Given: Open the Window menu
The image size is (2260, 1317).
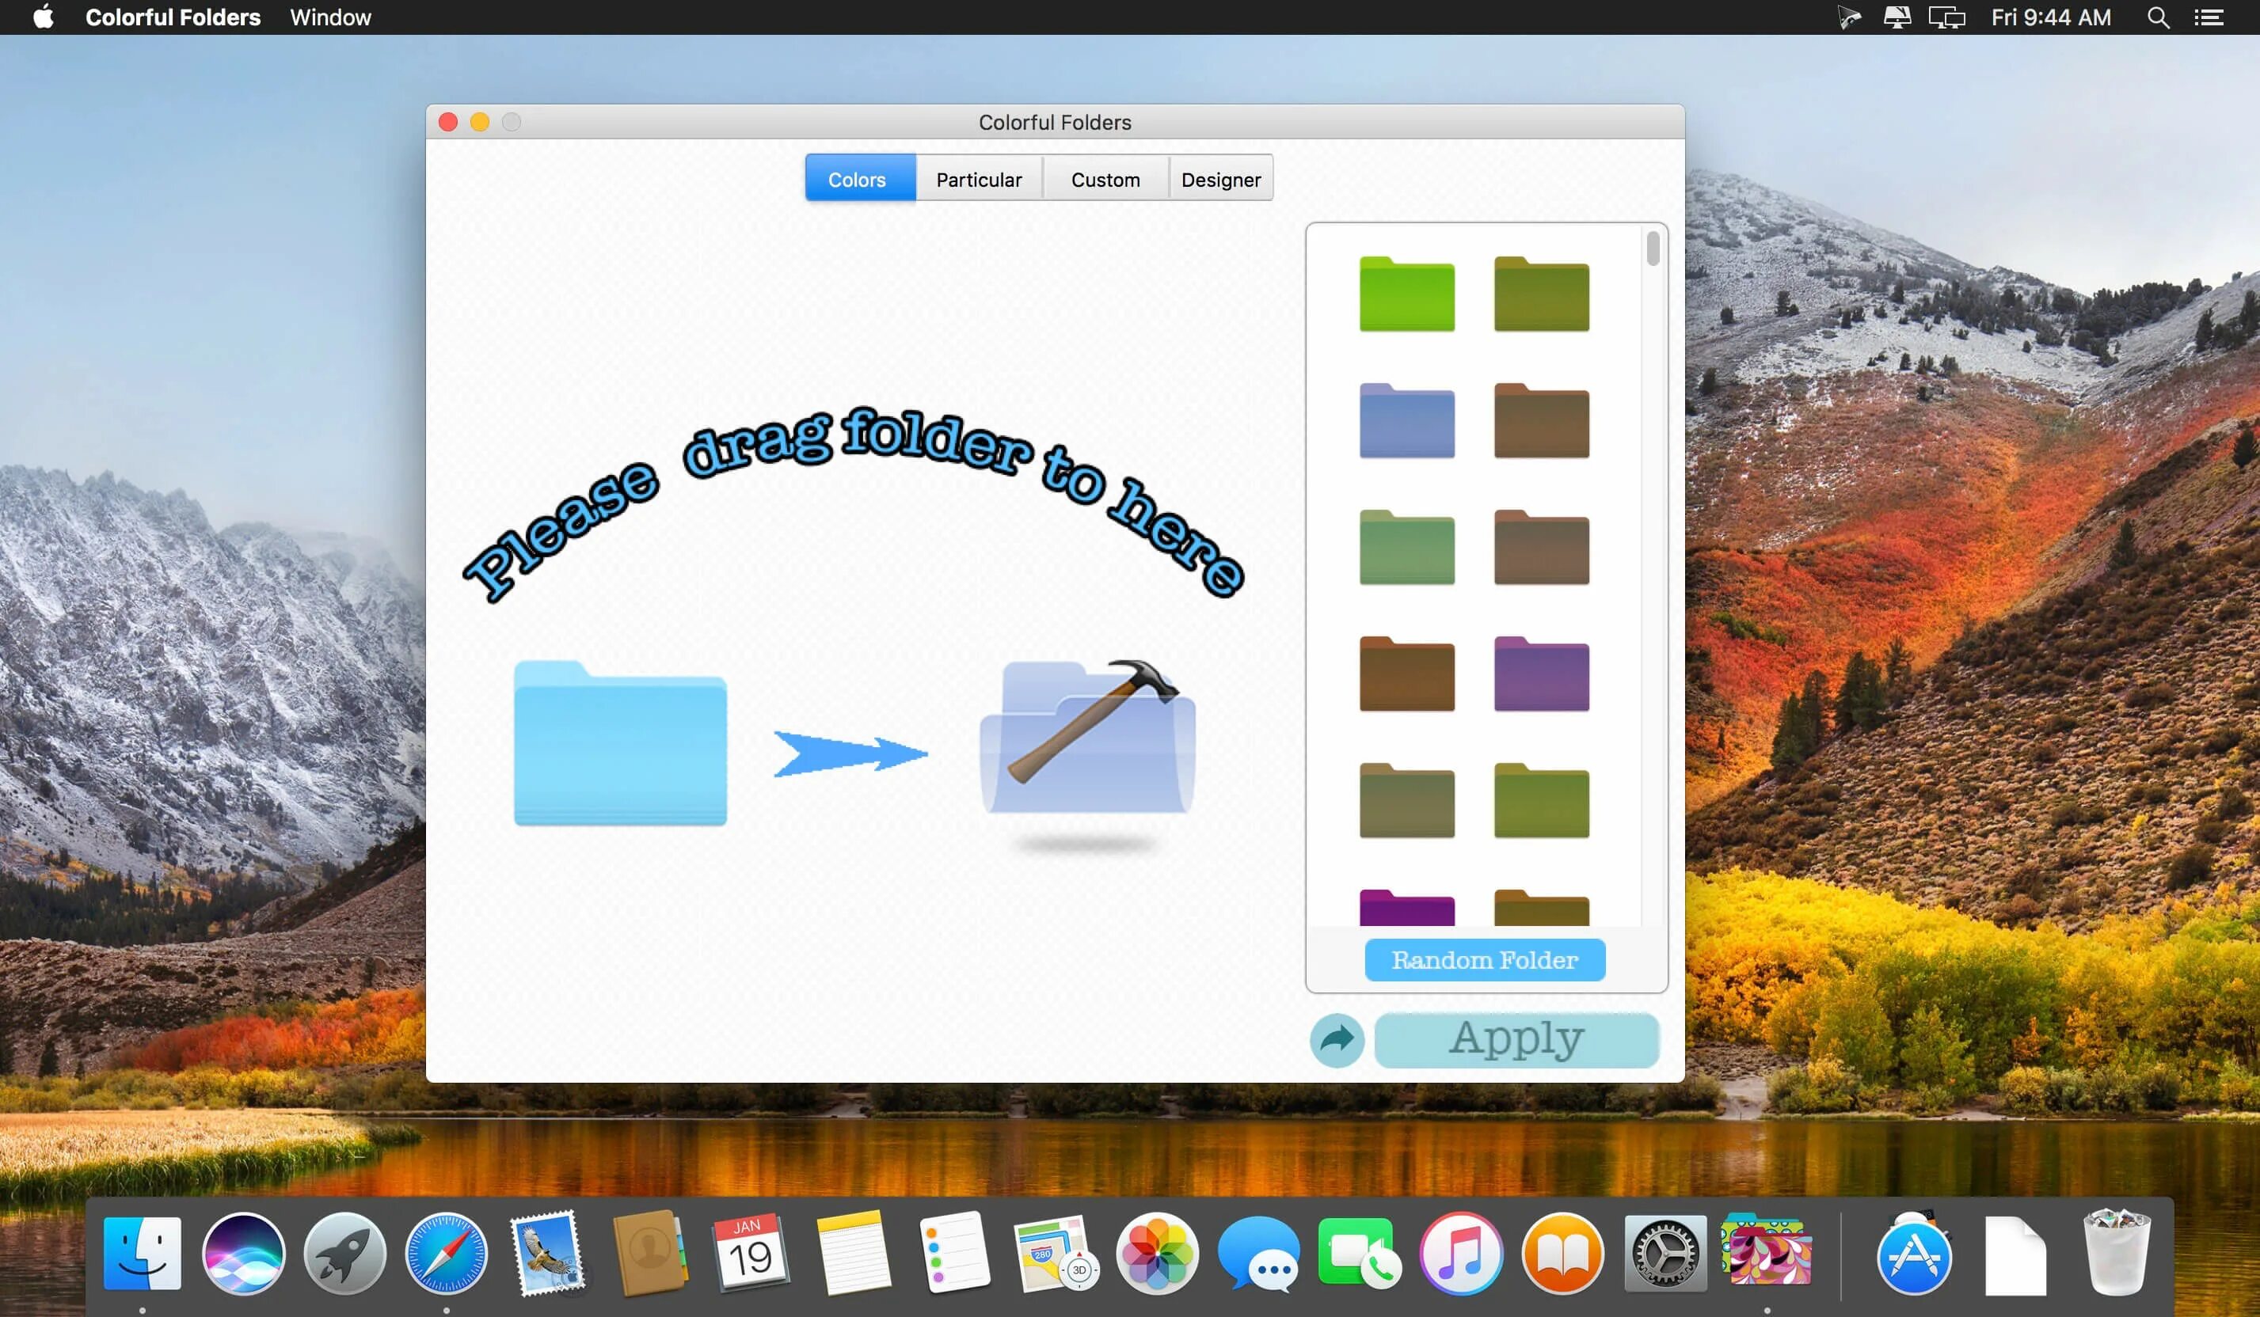Looking at the screenshot, I should coord(330,17).
